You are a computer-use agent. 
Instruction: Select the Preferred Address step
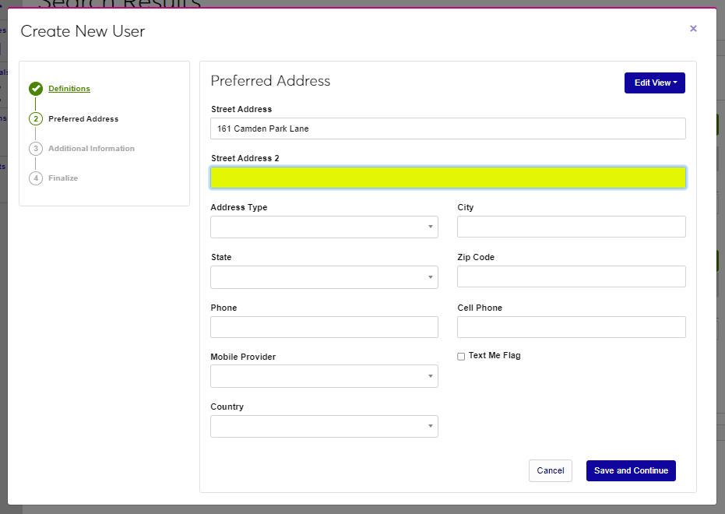point(83,119)
